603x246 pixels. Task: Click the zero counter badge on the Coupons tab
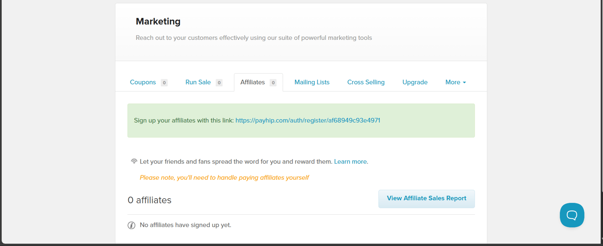[164, 82]
